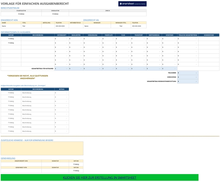220x182 pixels.
Task: Click the ZUSÄTZLICHE HINWEISE section heading
Action: (27, 140)
